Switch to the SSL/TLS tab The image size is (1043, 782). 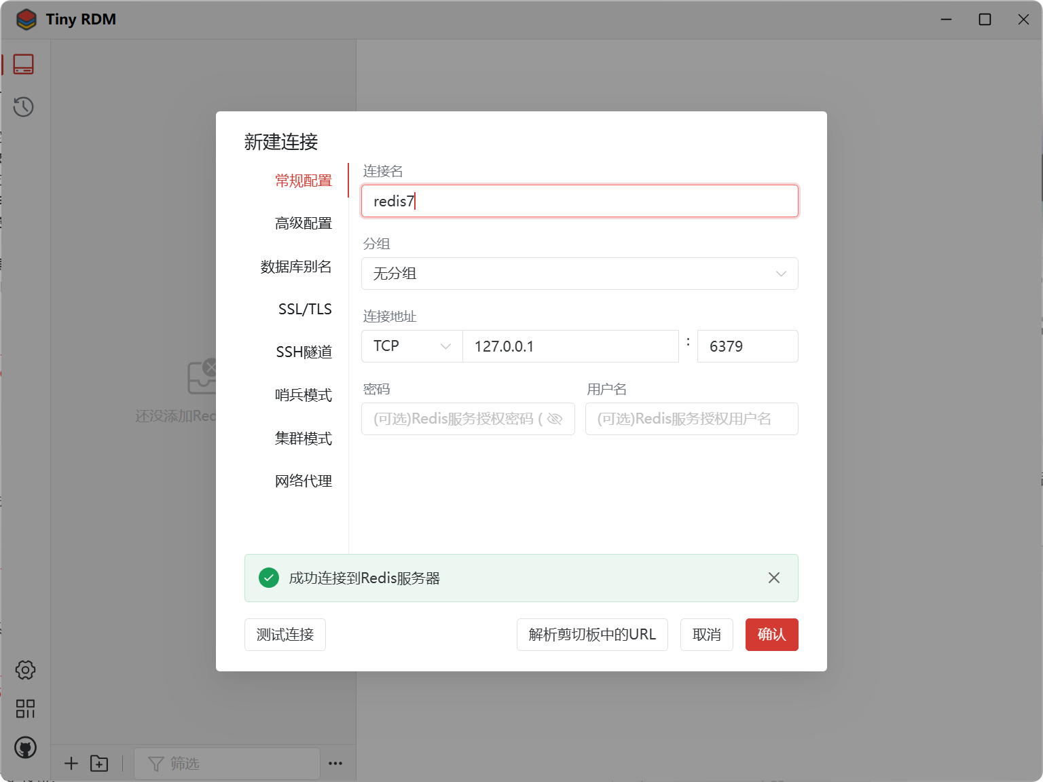pyautogui.click(x=305, y=310)
